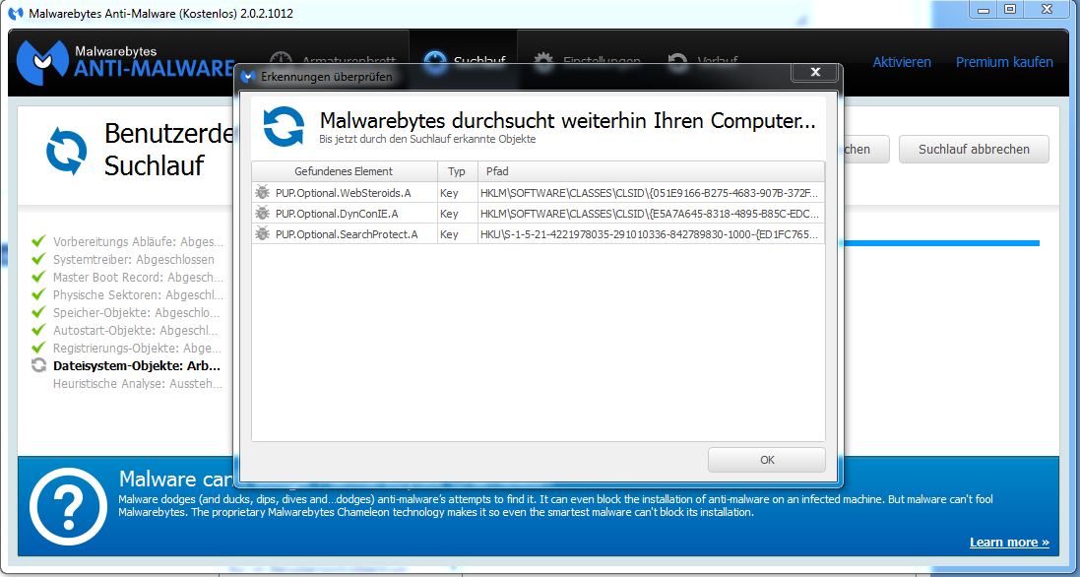
Task: Click spinning icon beside Dateisystem-Objekte
Action: 39,365
